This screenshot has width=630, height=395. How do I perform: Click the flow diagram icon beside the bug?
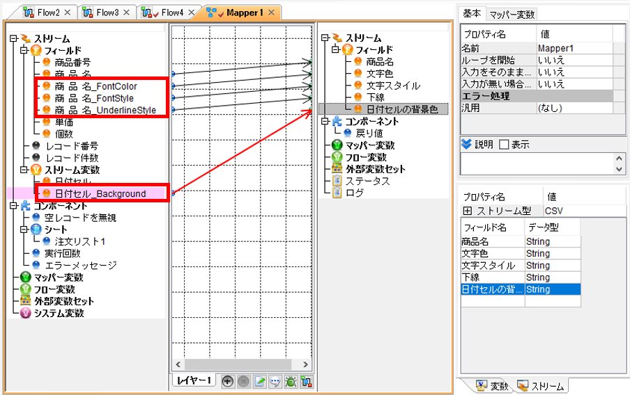(x=307, y=381)
